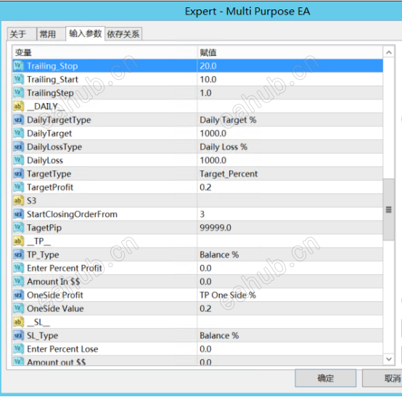Screen dimensions: 402x397
Task: Click the icon beside TrailingStep
Action: [x=18, y=93]
